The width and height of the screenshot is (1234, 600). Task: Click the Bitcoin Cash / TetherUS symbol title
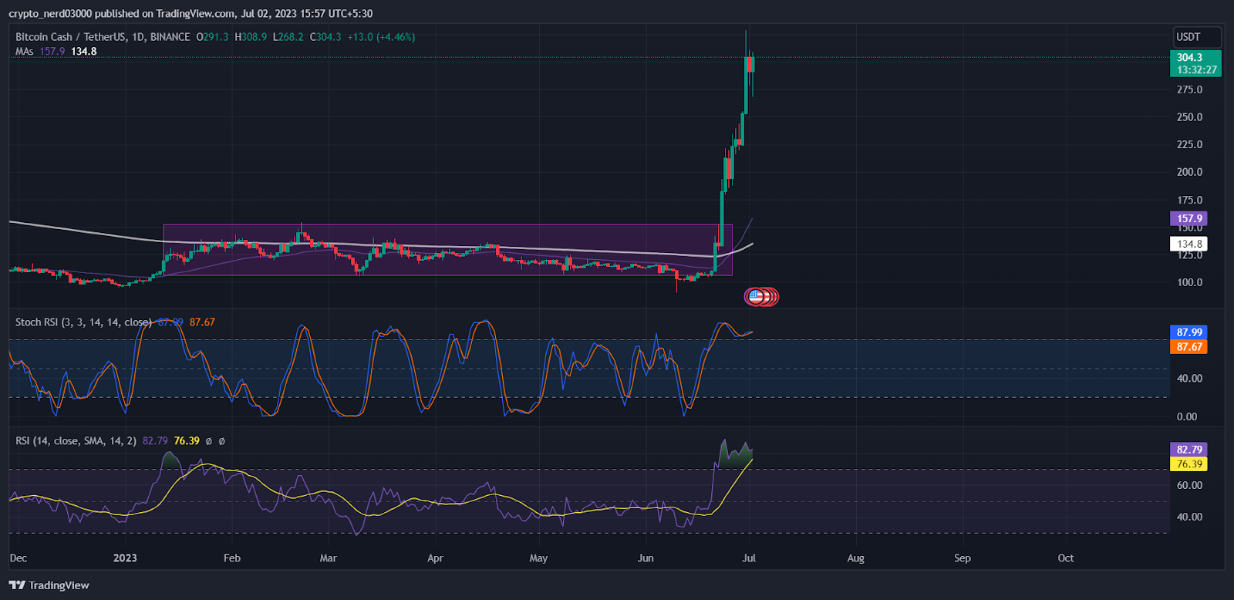tap(103, 36)
